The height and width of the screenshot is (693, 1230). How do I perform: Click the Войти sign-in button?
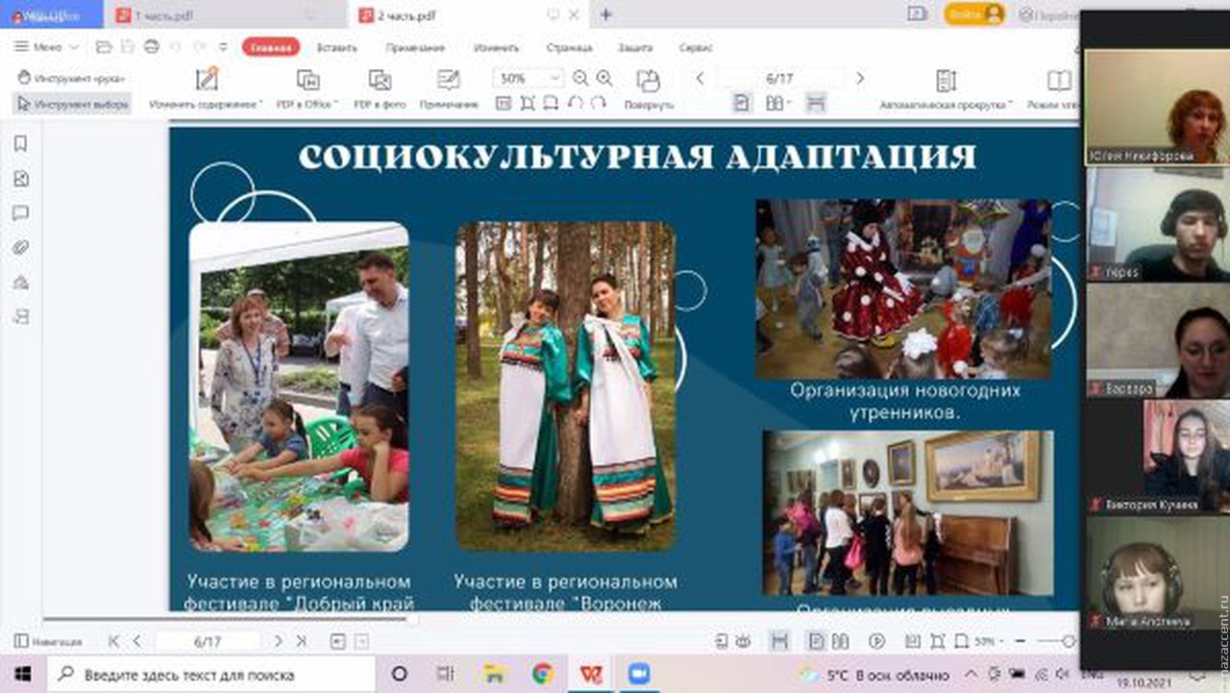point(974,14)
